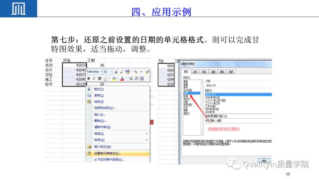
Task: Click Italic in the mini toolbar
Action: [x=94, y=79]
